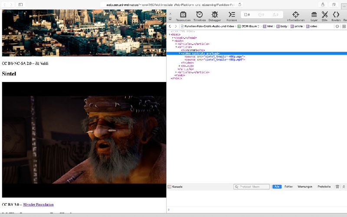The image size is (347, 217).
Task: Click the Sintel heading on the page
Action: click(9, 74)
